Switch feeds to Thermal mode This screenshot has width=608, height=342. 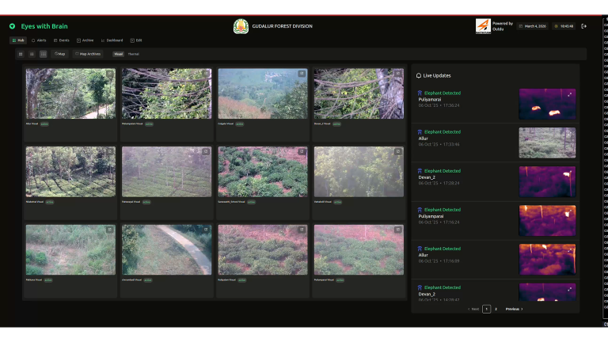point(133,55)
